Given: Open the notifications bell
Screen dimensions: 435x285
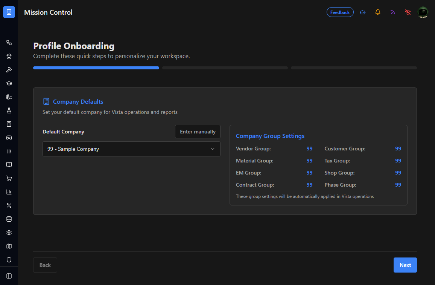Looking at the screenshot, I should pyautogui.click(x=377, y=12).
